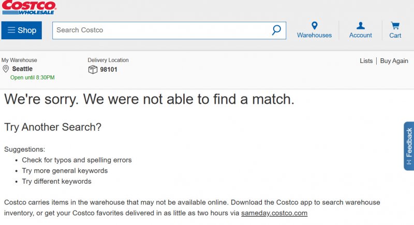The height and width of the screenshot is (225, 414).
Task: Click the magnifying glass search icon
Action: [x=276, y=30]
